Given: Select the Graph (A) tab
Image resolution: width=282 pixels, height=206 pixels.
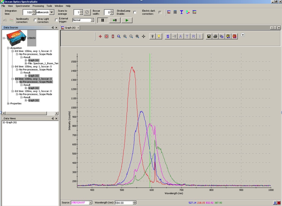Looking at the screenshot, I should click(70, 28).
